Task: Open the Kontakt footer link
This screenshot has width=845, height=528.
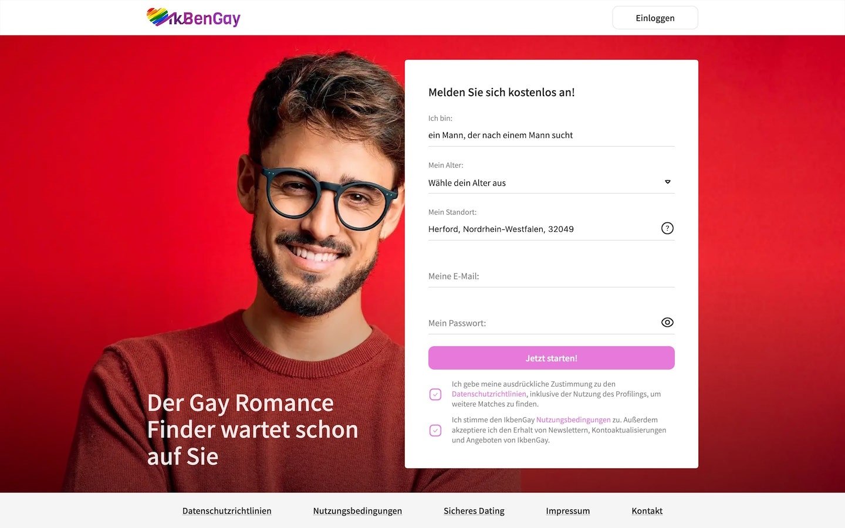Action: tap(647, 511)
